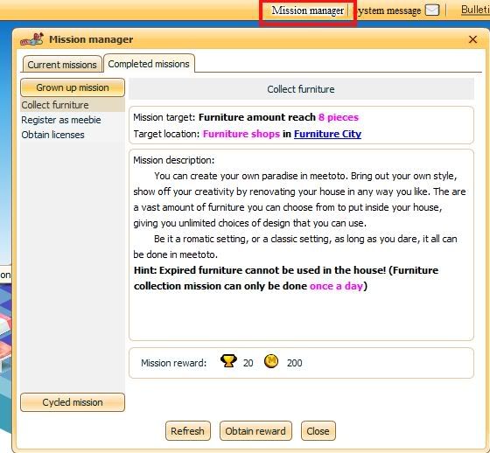The height and width of the screenshot is (453, 490).
Task: Click the Mission manager title bar logo icon
Action: (x=31, y=39)
